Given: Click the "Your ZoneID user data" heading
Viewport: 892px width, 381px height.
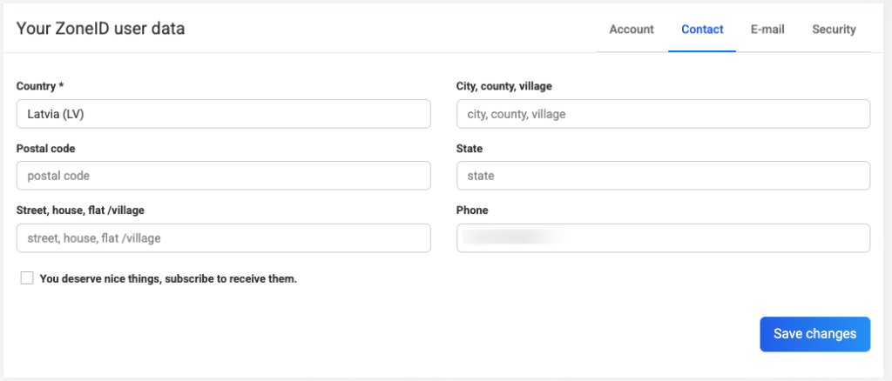Looking at the screenshot, I should click(100, 29).
